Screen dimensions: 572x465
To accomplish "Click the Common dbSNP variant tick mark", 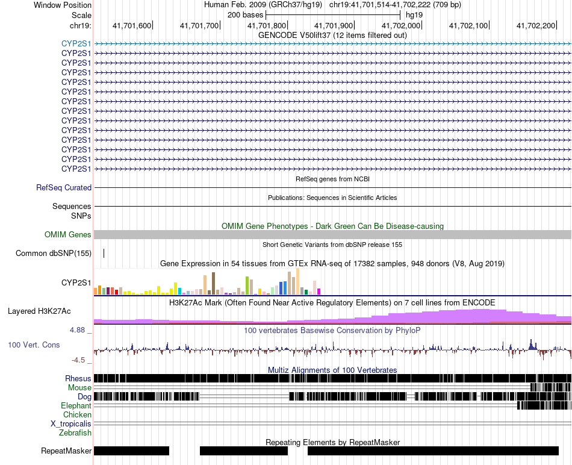I will click(x=104, y=254).
